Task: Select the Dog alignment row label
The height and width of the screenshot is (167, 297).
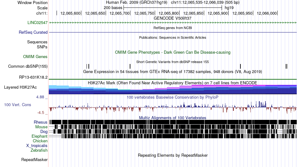Action: [x=44, y=132]
